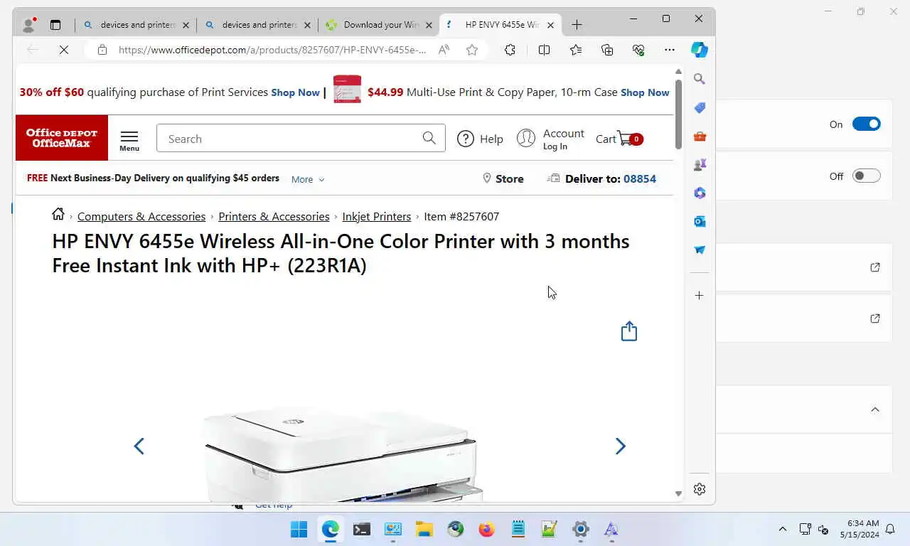The image size is (910, 546).
Task: Switch to second devices and printers tab
Action: [x=257, y=25]
